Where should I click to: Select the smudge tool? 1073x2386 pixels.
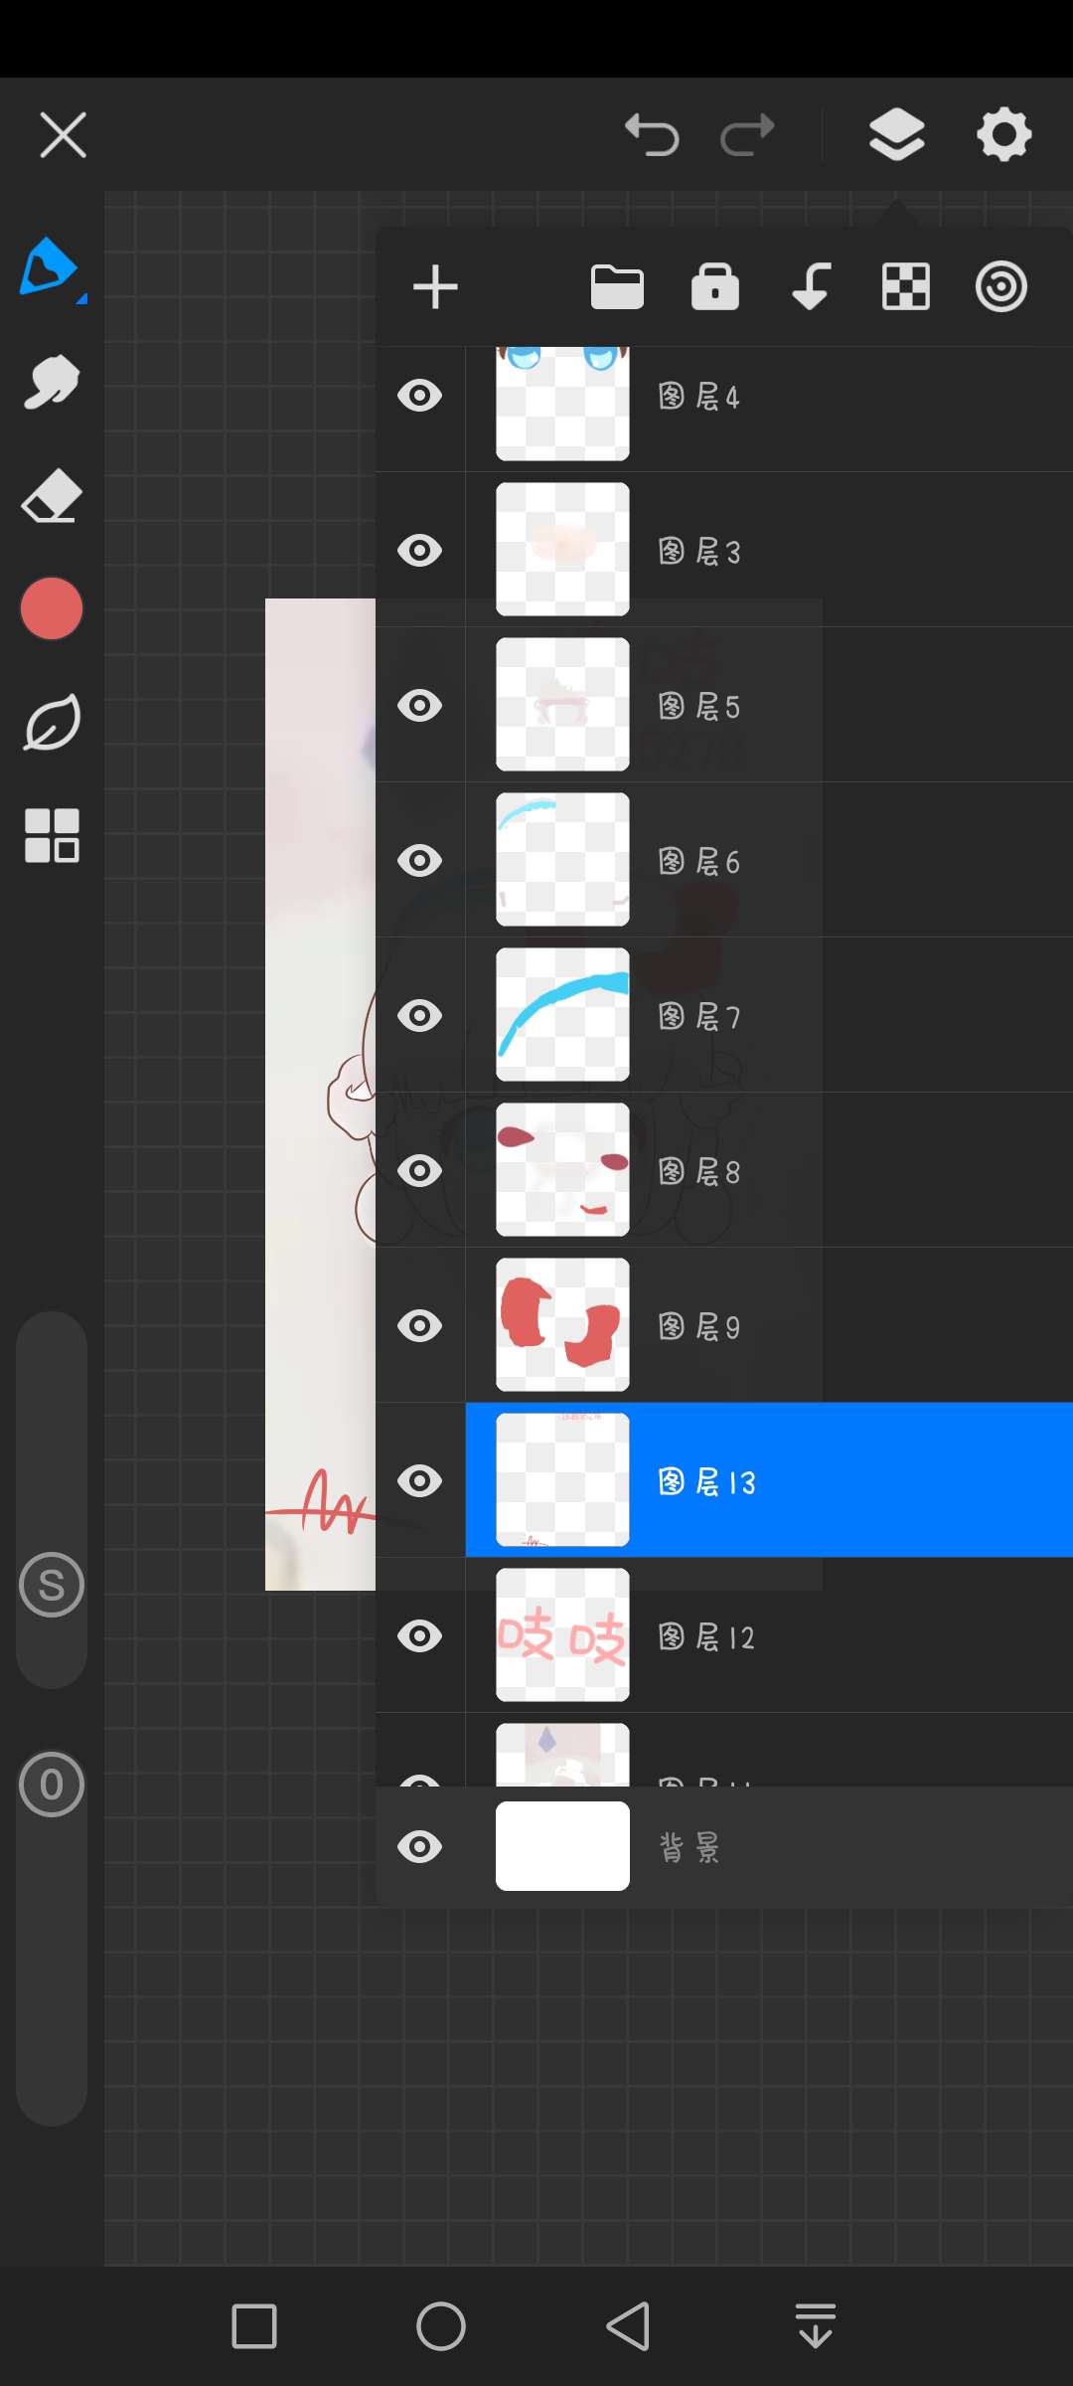click(51, 382)
